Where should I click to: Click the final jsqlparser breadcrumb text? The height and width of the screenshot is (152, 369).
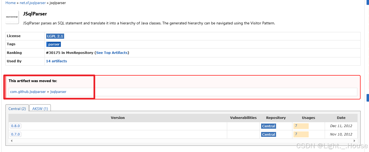coord(58,3)
